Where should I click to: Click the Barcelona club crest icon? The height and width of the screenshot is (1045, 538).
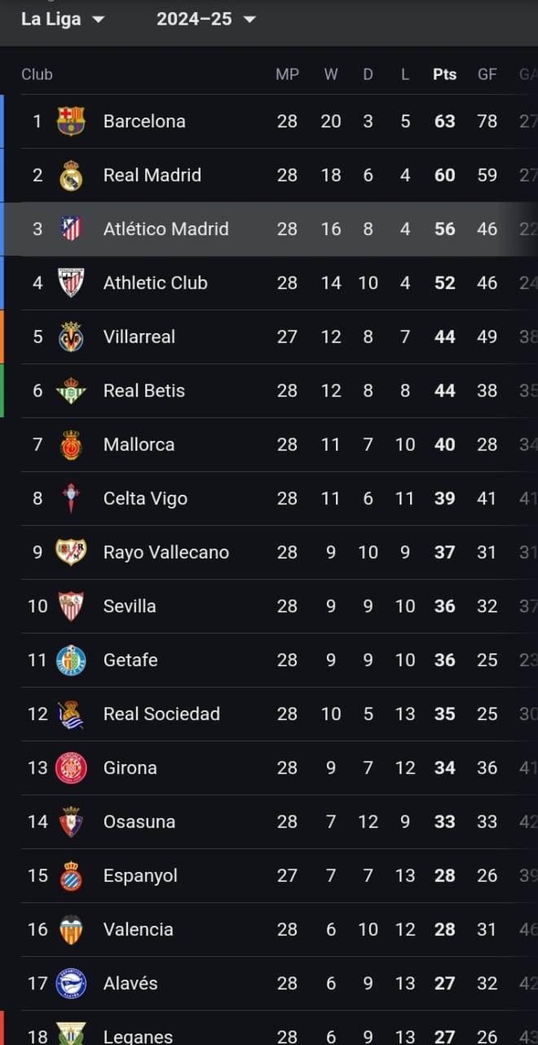pyautogui.click(x=71, y=121)
